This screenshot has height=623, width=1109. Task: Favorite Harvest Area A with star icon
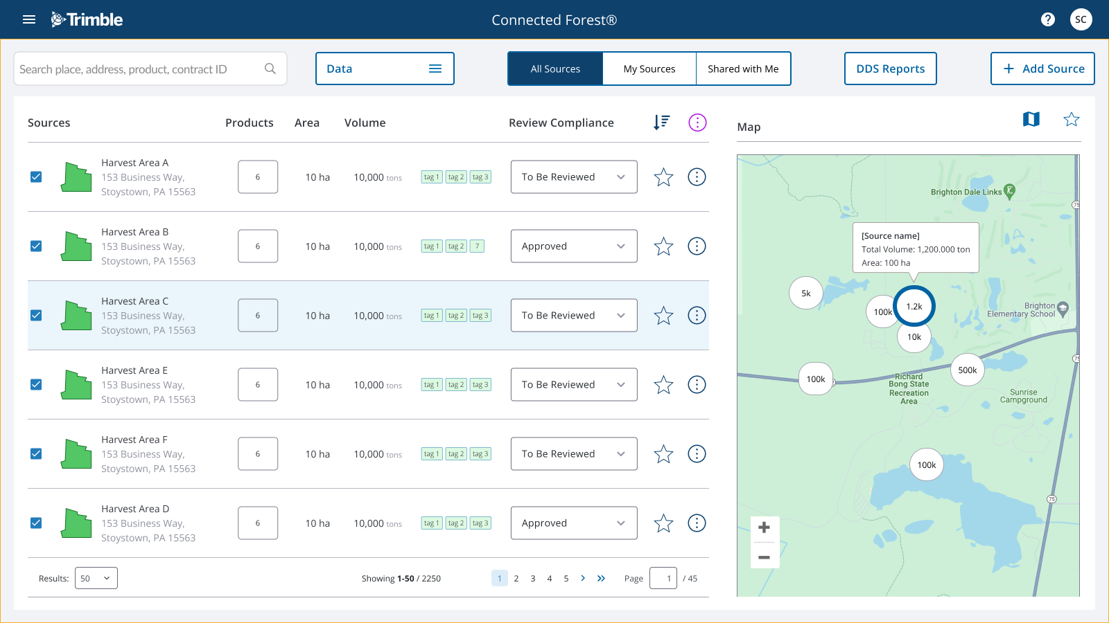663,177
